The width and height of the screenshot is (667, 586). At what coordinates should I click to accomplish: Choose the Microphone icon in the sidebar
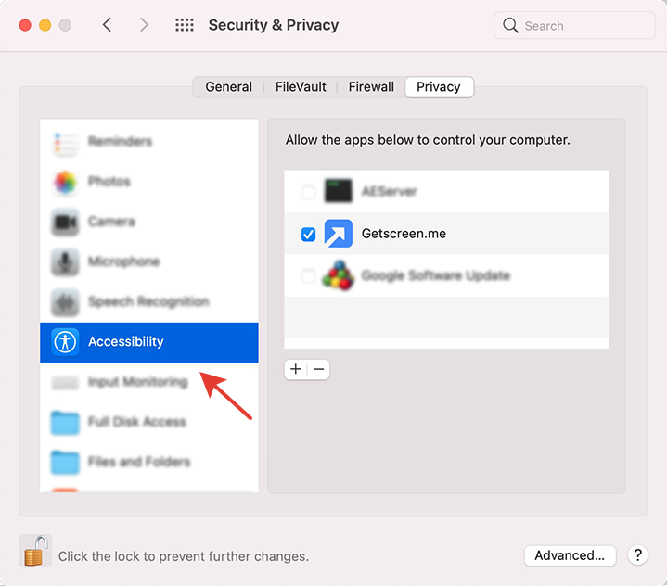point(65,261)
